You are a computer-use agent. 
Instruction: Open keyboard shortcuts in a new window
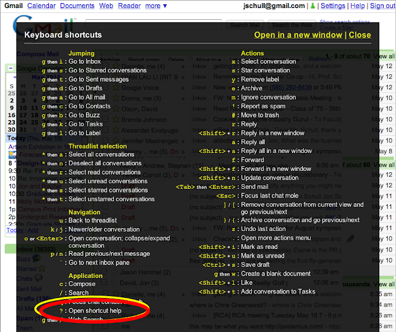pyautogui.click(x=298, y=35)
